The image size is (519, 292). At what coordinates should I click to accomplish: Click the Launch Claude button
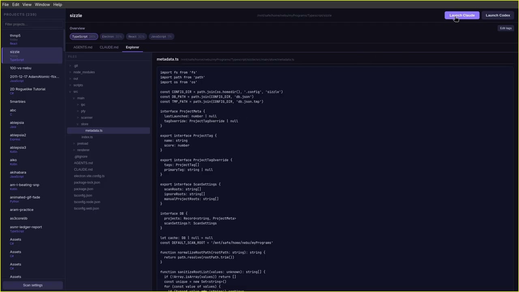[462, 15]
